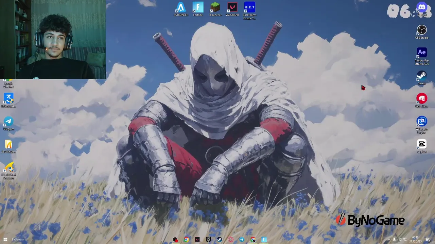The width and height of the screenshot is (435, 244).
Task: Launch Wallpaper Engine from the desktop
Action: [422, 125]
